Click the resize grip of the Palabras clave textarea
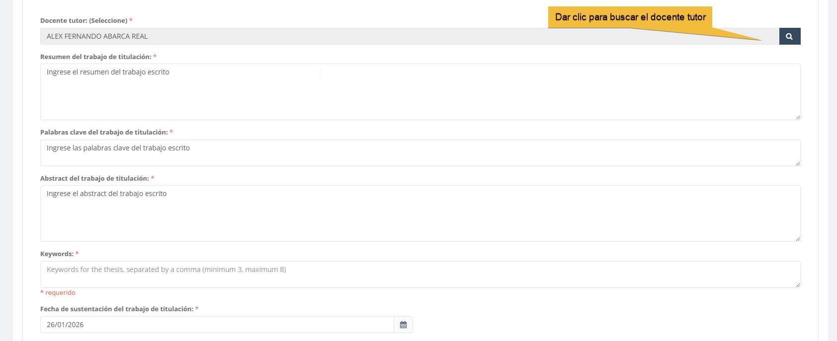The image size is (837, 341). click(x=797, y=163)
